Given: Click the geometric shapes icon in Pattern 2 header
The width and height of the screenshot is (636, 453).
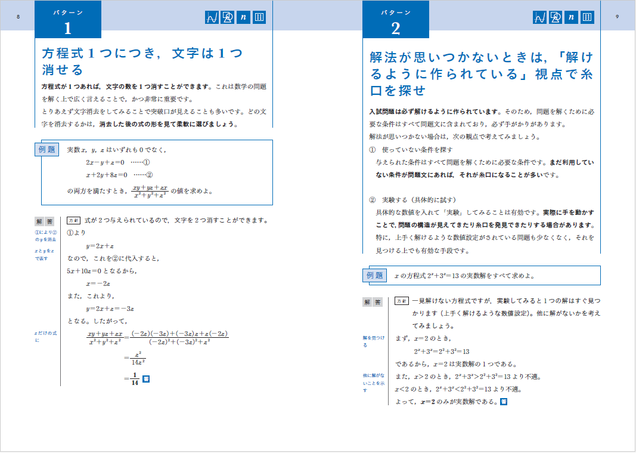Looking at the screenshot, I should point(556,17).
